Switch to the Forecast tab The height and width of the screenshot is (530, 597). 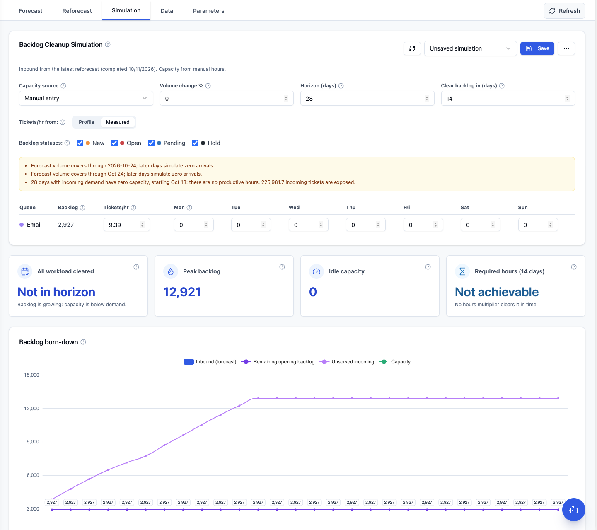(31, 11)
